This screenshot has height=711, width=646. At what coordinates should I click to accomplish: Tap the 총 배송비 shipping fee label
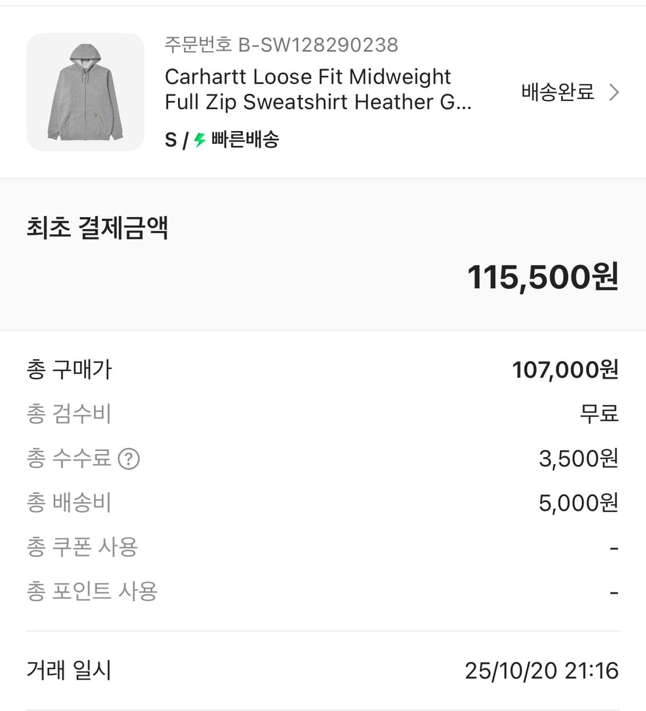point(69,503)
